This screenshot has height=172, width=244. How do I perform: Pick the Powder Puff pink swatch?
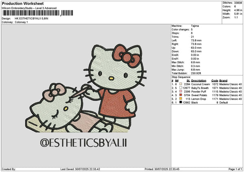181,91
